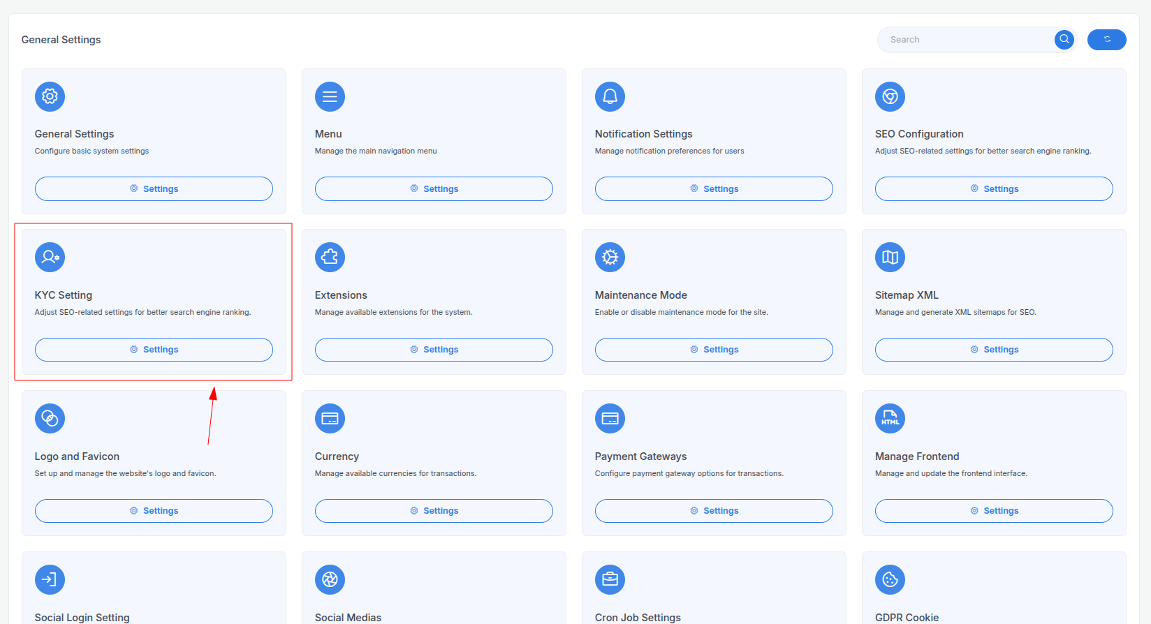1151x624 pixels.
Task: Click the 'GDPR Cookie' title
Action: (x=907, y=618)
